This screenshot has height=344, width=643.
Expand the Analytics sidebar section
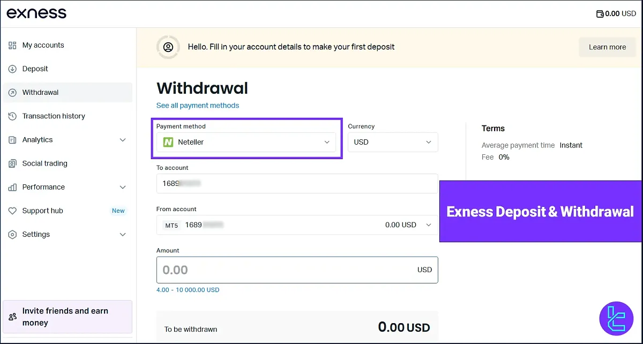click(123, 140)
